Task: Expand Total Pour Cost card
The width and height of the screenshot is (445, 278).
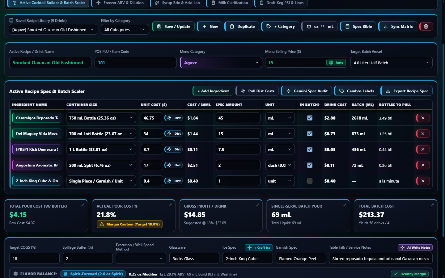Action: click(83, 205)
